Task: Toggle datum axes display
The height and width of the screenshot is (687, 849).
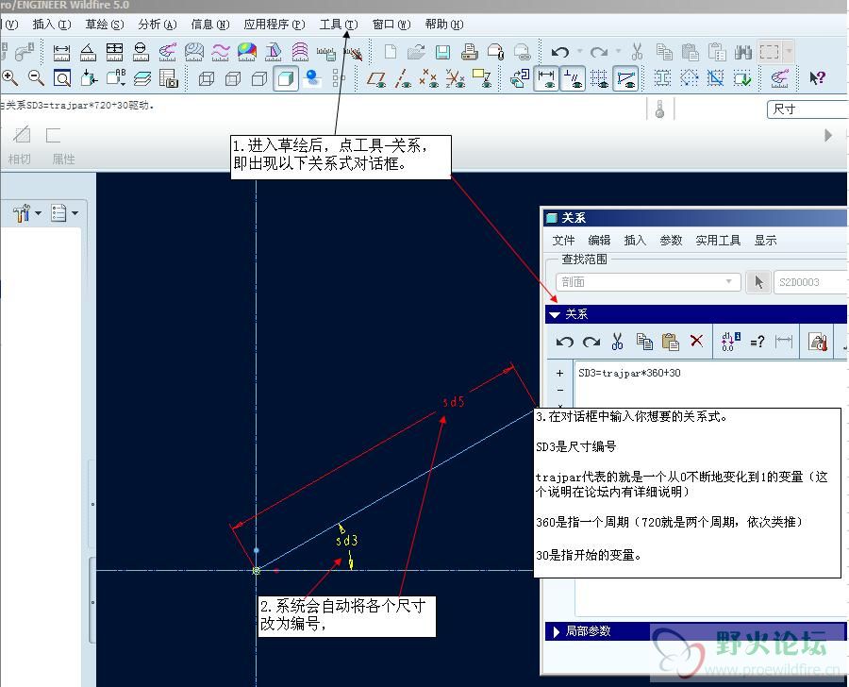Action: tap(402, 78)
